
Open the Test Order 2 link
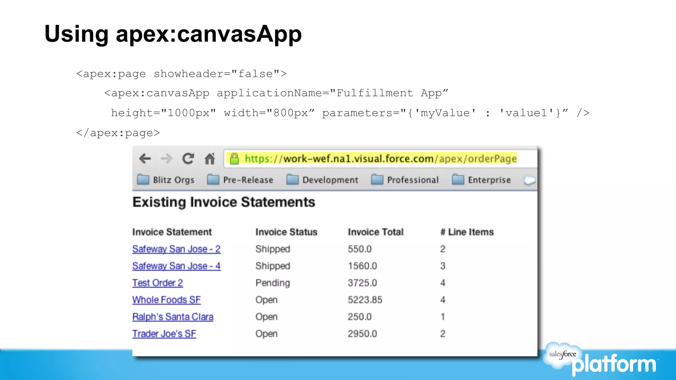point(157,283)
